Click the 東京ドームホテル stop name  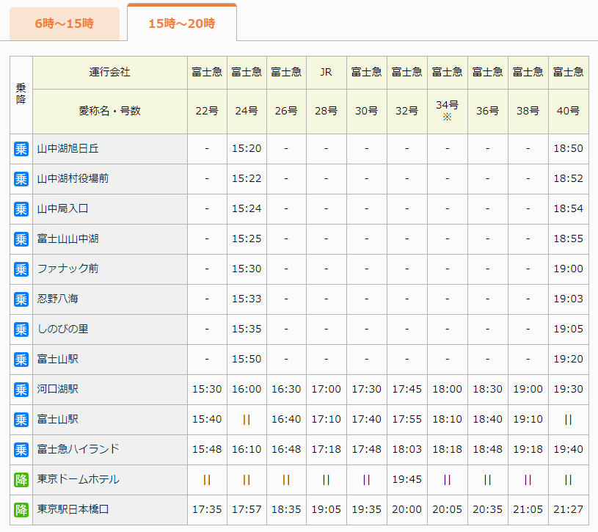pos(79,480)
